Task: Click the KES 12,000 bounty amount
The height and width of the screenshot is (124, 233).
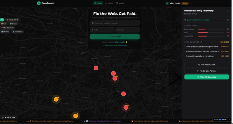Action: point(225,46)
